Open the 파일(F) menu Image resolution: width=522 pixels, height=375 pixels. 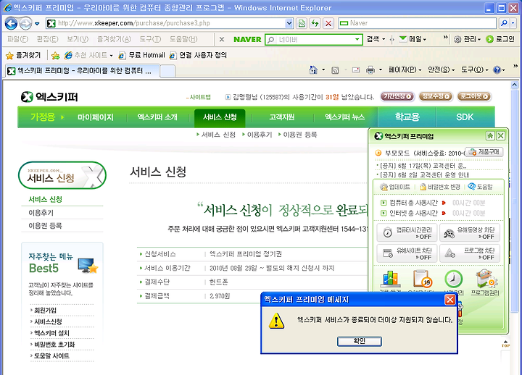point(17,39)
